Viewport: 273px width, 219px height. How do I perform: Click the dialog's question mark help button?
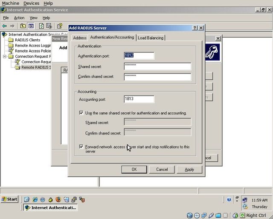click(x=195, y=28)
